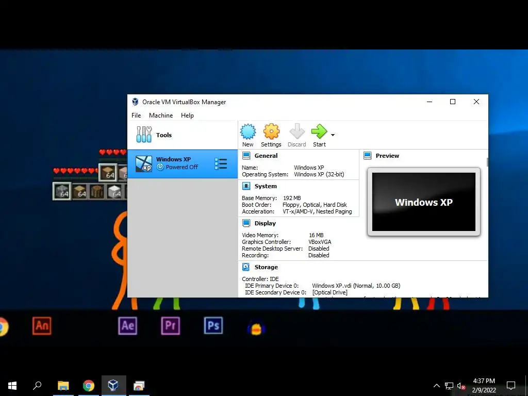528x396 pixels.
Task: Click the network icon in system tray
Action: point(449,386)
